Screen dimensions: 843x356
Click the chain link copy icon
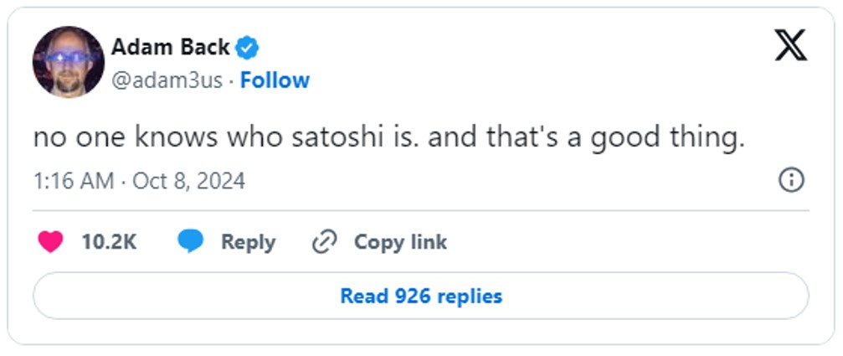point(323,242)
